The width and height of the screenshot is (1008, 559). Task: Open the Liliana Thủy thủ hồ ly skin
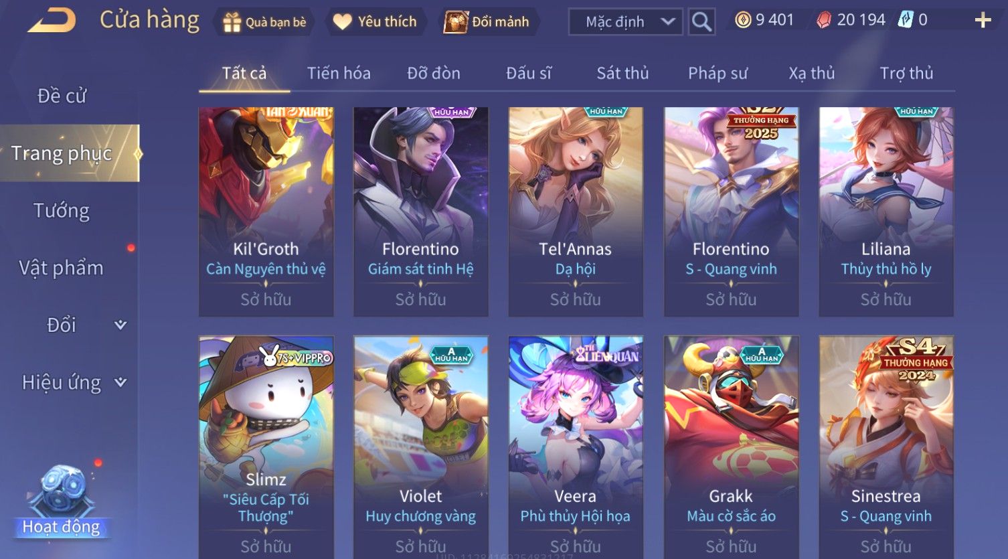[886, 212]
